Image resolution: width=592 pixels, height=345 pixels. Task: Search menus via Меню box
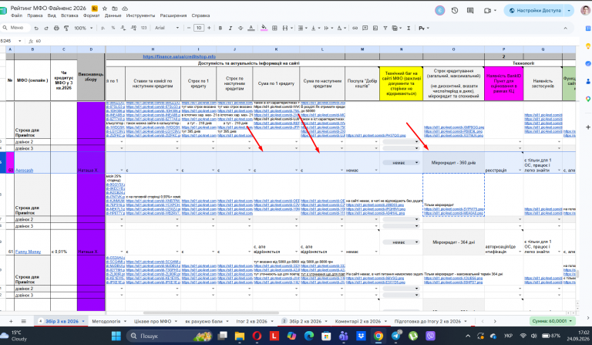coord(16,28)
